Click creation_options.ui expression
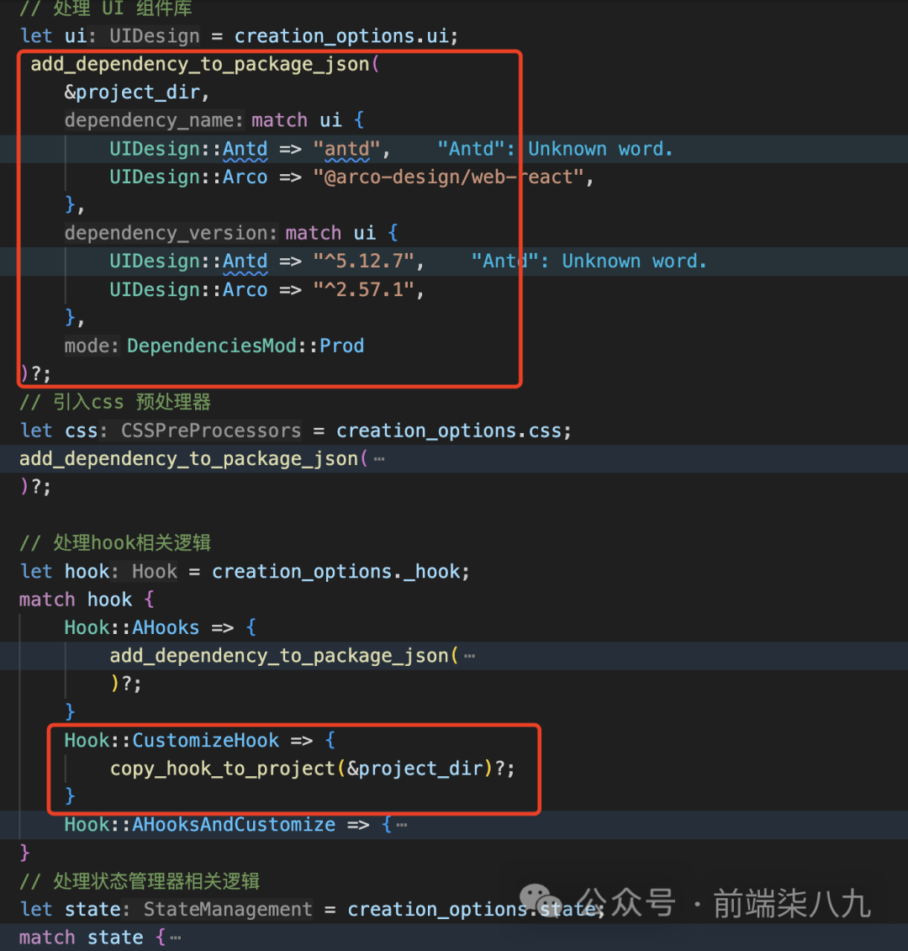This screenshot has width=908, height=951. (340, 36)
